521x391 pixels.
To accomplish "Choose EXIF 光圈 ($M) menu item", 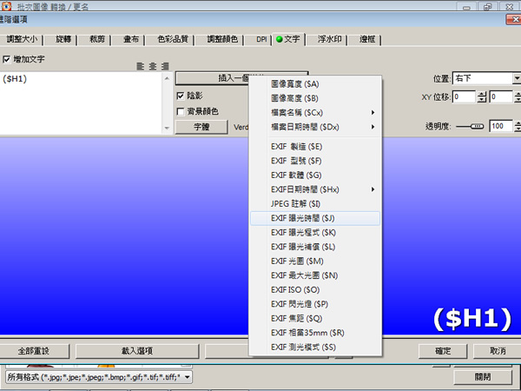I will [x=314, y=261].
